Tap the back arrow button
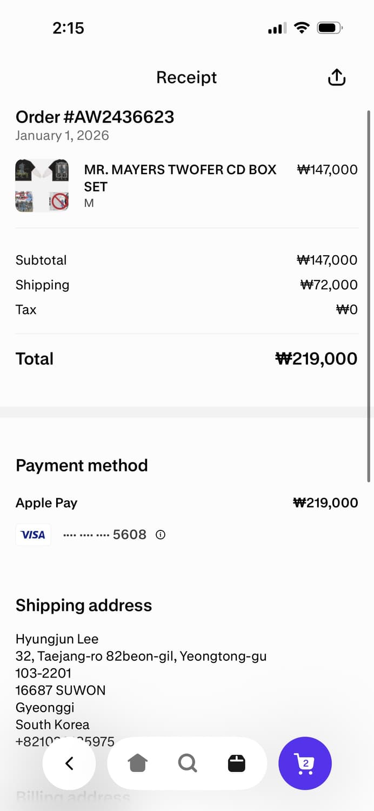 69,763
